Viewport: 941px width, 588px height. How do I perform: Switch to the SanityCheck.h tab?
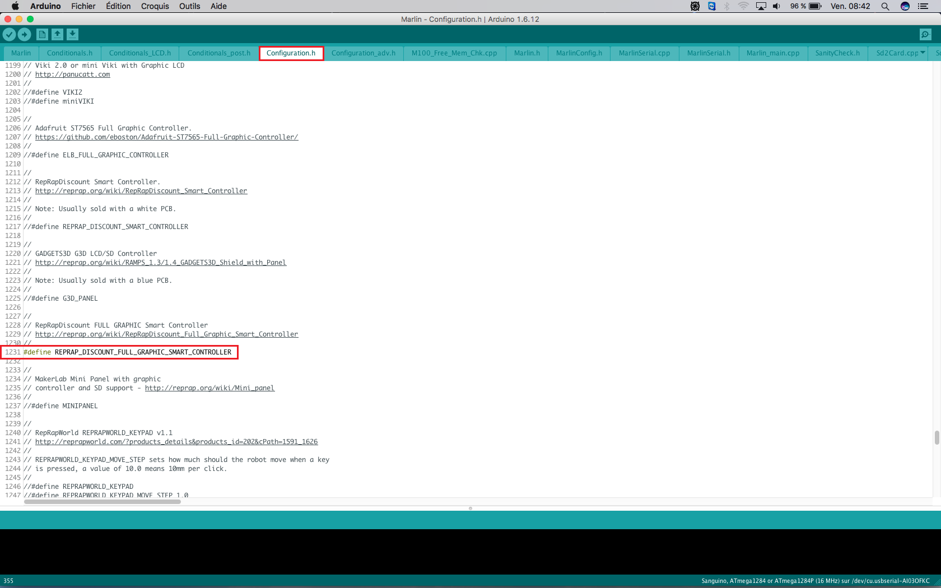tap(837, 53)
